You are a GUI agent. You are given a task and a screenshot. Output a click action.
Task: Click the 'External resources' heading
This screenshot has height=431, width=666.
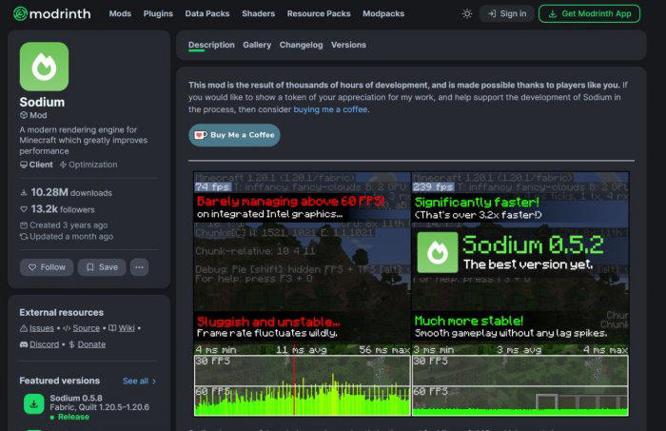[x=62, y=312]
